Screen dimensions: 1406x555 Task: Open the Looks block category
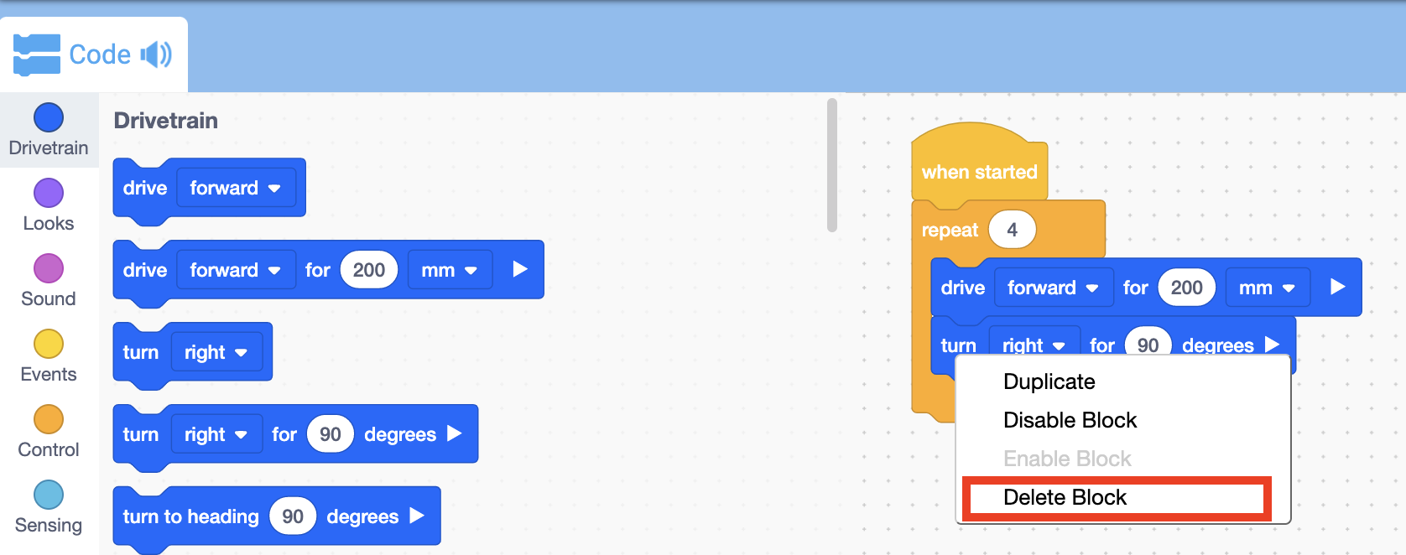pyautogui.click(x=49, y=193)
